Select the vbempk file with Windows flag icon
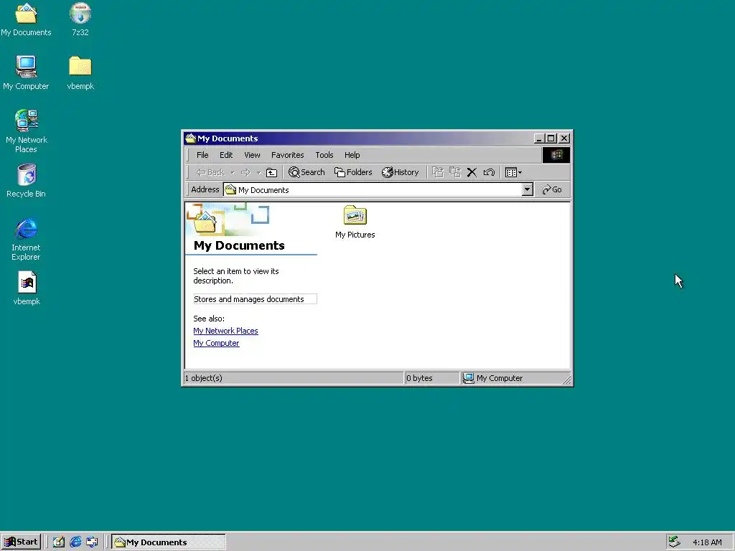Image resolution: width=735 pixels, height=551 pixels. click(x=27, y=288)
